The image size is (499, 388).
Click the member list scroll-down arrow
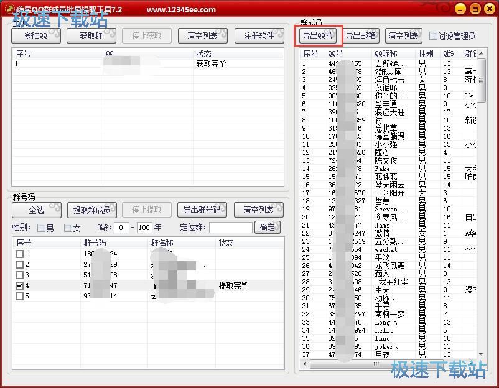[481, 354]
